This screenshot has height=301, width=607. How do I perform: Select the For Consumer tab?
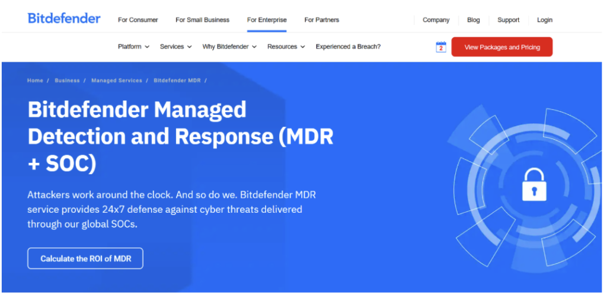[x=138, y=20]
